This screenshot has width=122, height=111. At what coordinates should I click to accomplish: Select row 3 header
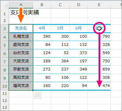pos(5,29)
